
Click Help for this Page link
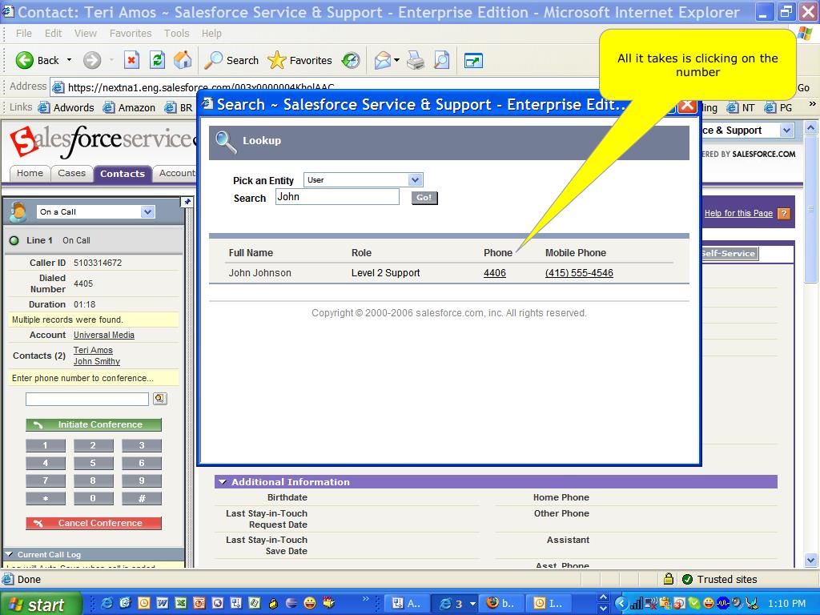tap(738, 213)
